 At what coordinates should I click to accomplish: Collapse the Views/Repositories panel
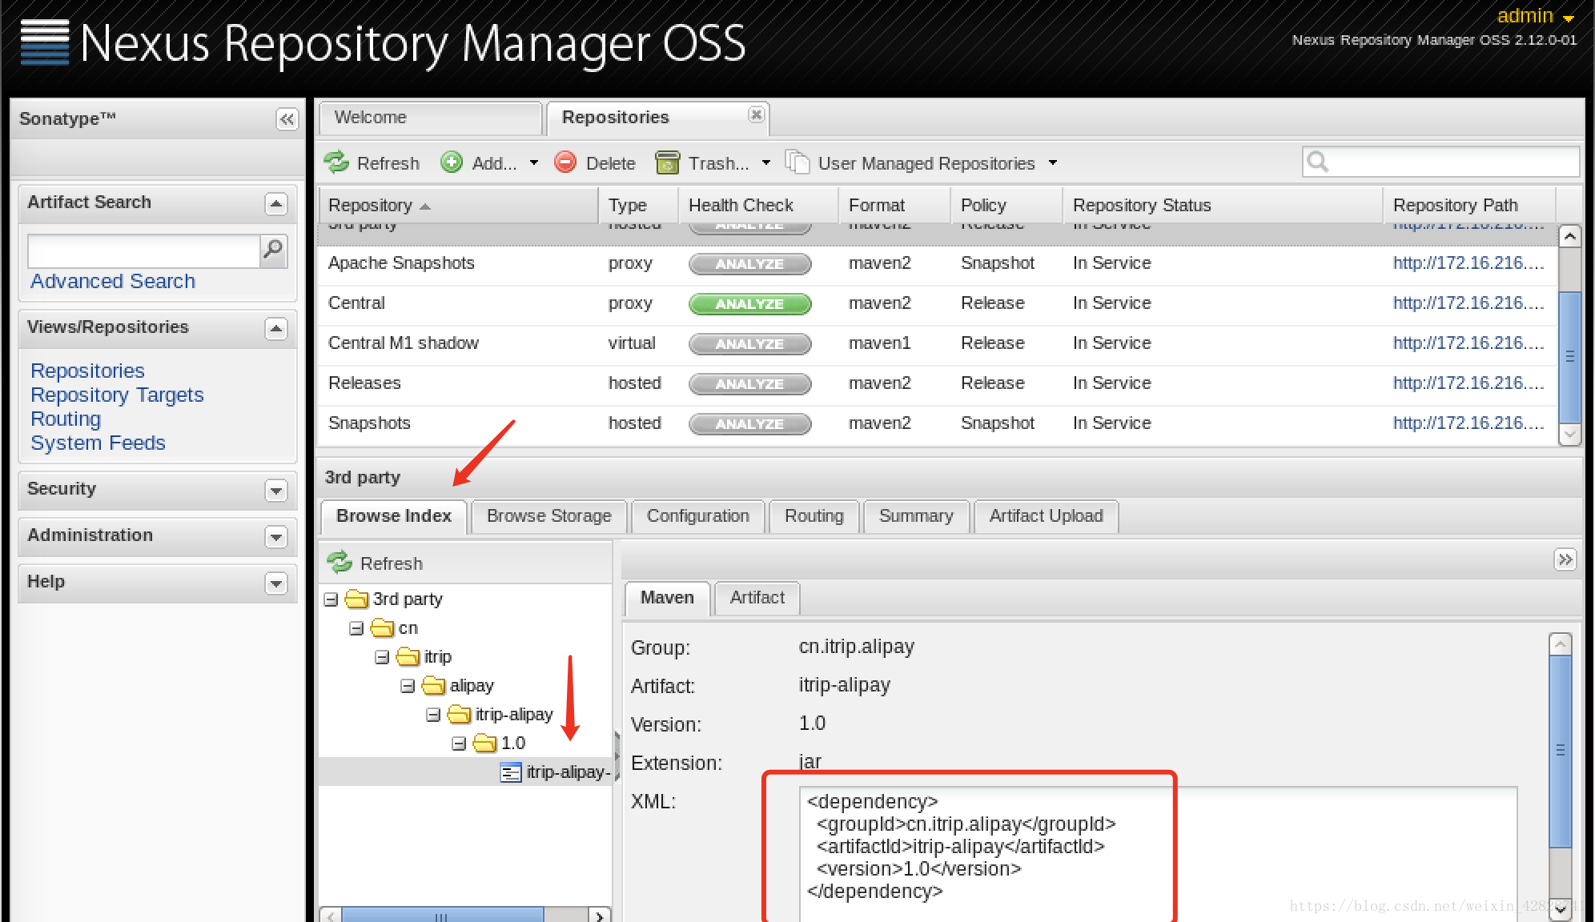(275, 329)
